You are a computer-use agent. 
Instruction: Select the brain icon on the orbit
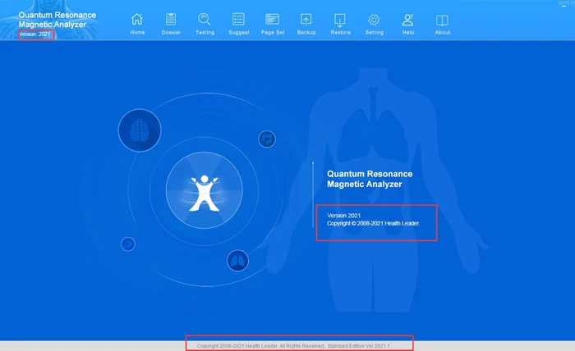tap(140, 130)
